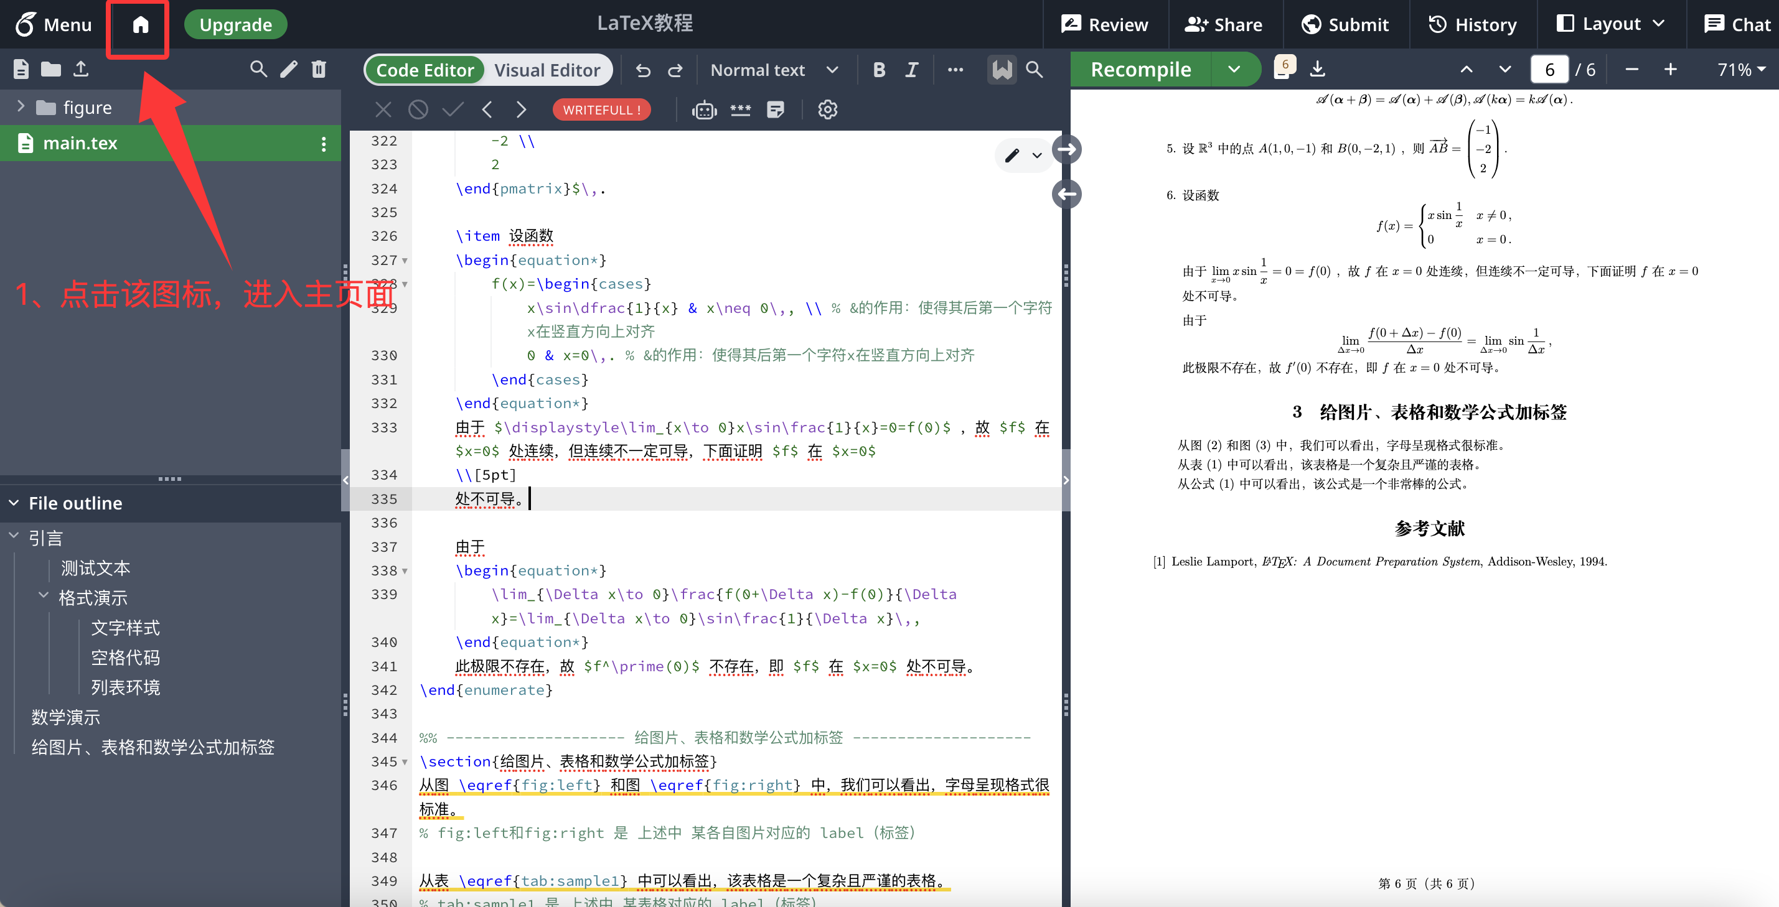Open the Chat panel

click(x=1736, y=25)
